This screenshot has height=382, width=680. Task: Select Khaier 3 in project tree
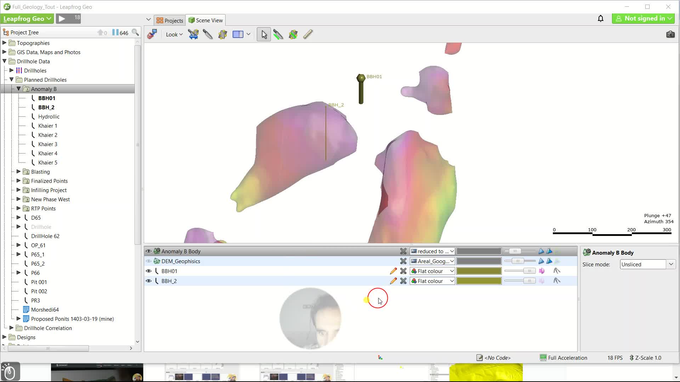pos(48,144)
